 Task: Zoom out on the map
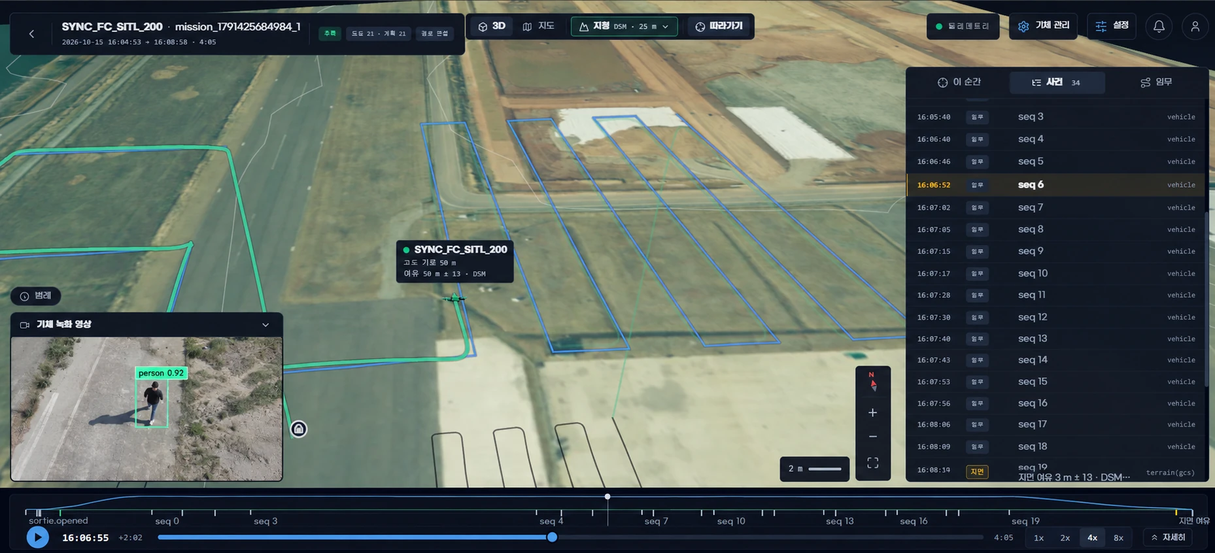pyautogui.click(x=872, y=437)
